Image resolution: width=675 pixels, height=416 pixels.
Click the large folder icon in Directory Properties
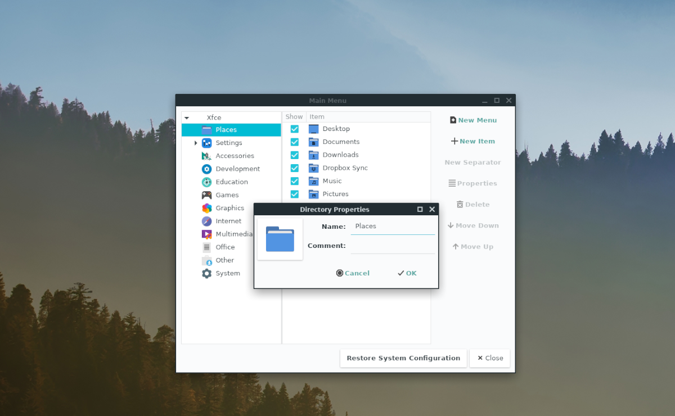coord(280,238)
